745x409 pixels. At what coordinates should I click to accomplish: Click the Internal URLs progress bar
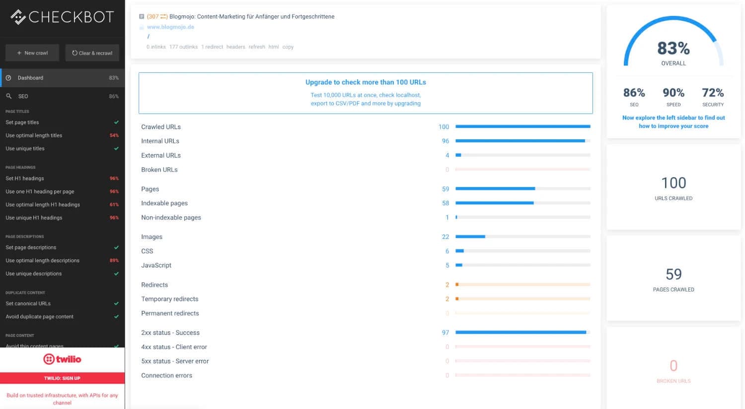tap(522, 141)
